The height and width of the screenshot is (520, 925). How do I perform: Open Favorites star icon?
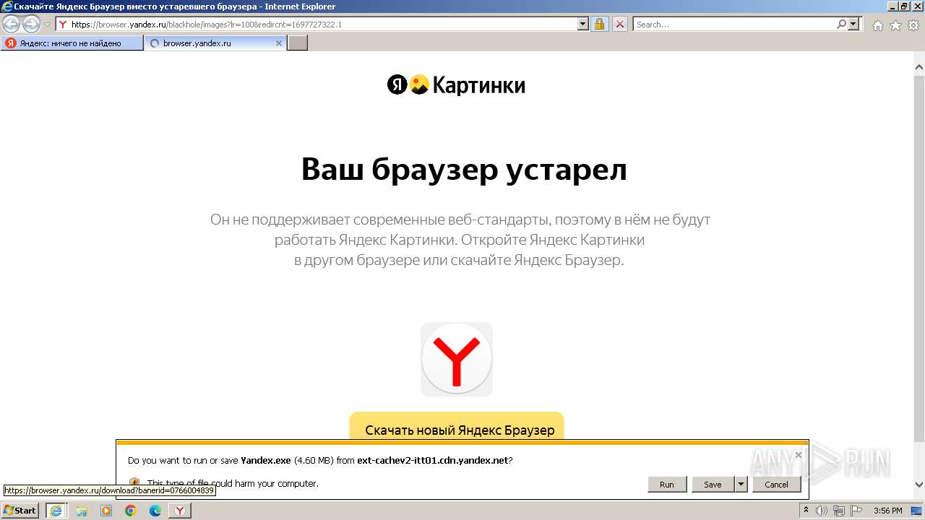pos(895,25)
